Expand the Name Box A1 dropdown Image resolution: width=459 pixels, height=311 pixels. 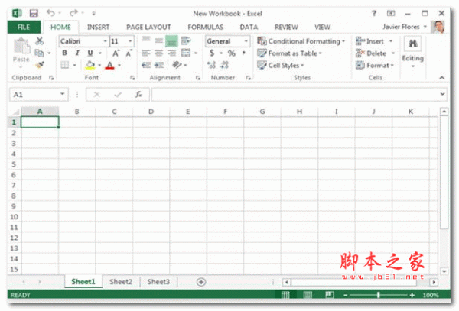[63, 94]
